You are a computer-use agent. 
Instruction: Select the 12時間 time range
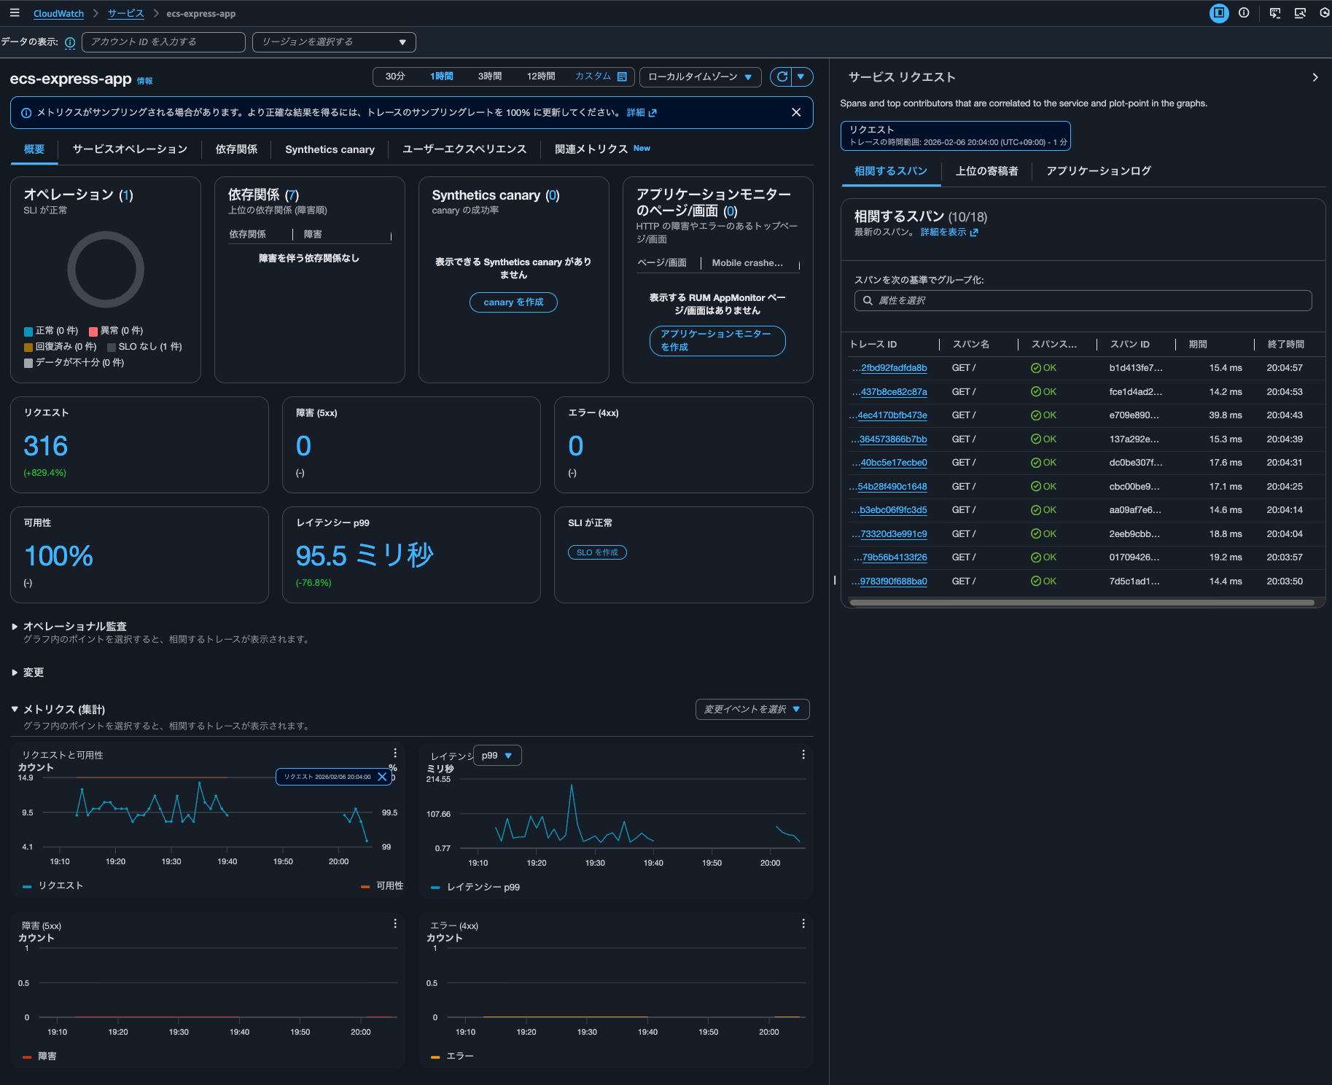[x=540, y=77]
